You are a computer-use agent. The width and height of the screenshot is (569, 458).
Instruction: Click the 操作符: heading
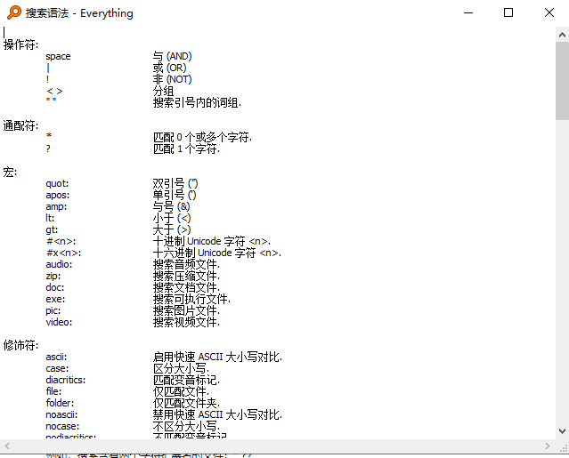tap(20, 45)
